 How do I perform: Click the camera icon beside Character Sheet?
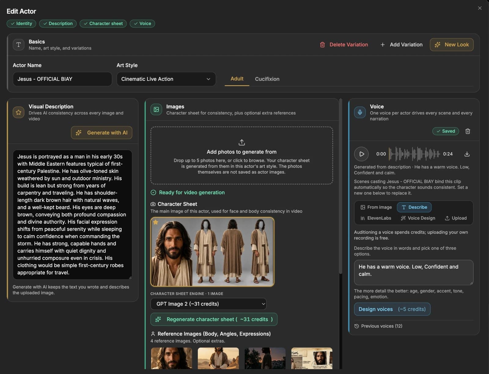point(153,204)
